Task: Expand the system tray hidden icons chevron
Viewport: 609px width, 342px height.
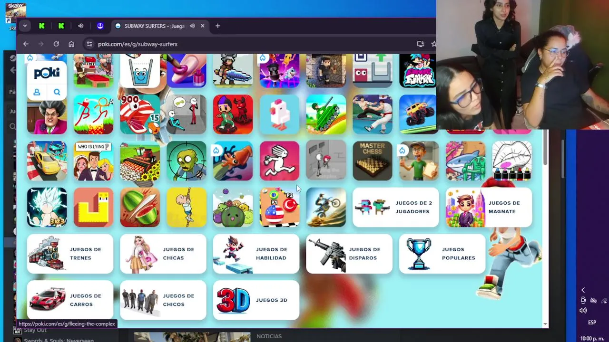Action: (x=583, y=290)
